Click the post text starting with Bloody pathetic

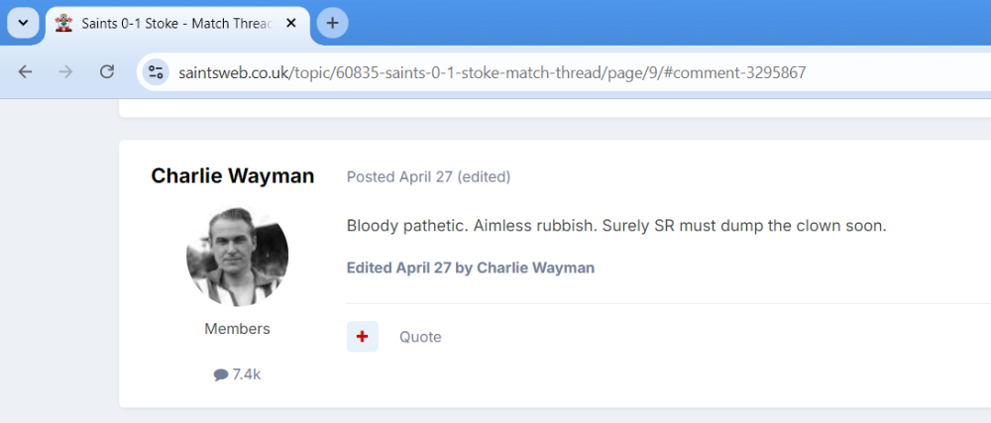click(x=615, y=226)
